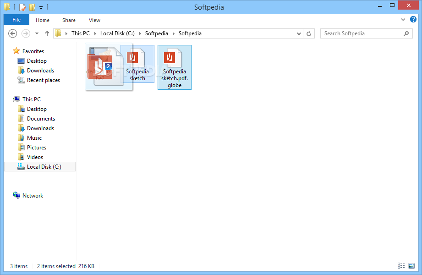Image resolution: width=422 pixels, height=275 pixels.
Task: Click the Documents folder icon
Action: [x=21, y=119]
